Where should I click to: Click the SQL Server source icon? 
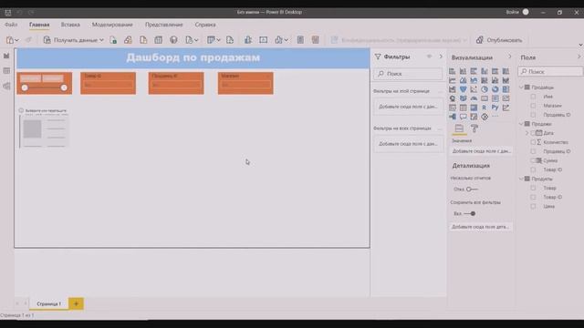(143, 40)
